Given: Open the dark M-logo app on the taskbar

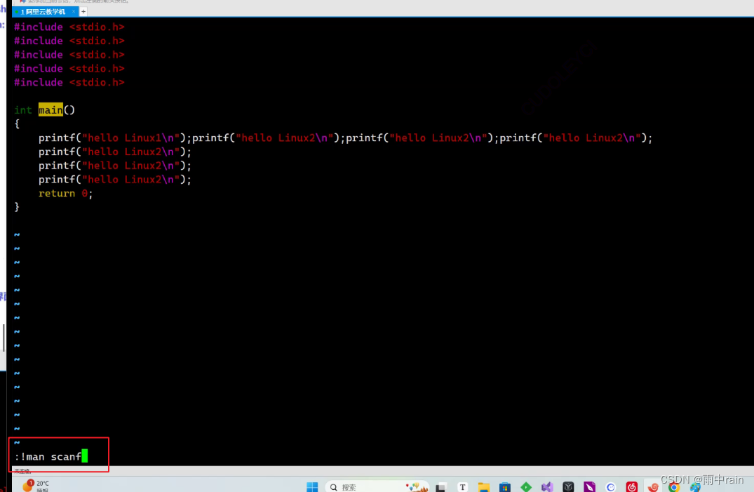Looking at the screenshot, I should (x=567, y=486).
